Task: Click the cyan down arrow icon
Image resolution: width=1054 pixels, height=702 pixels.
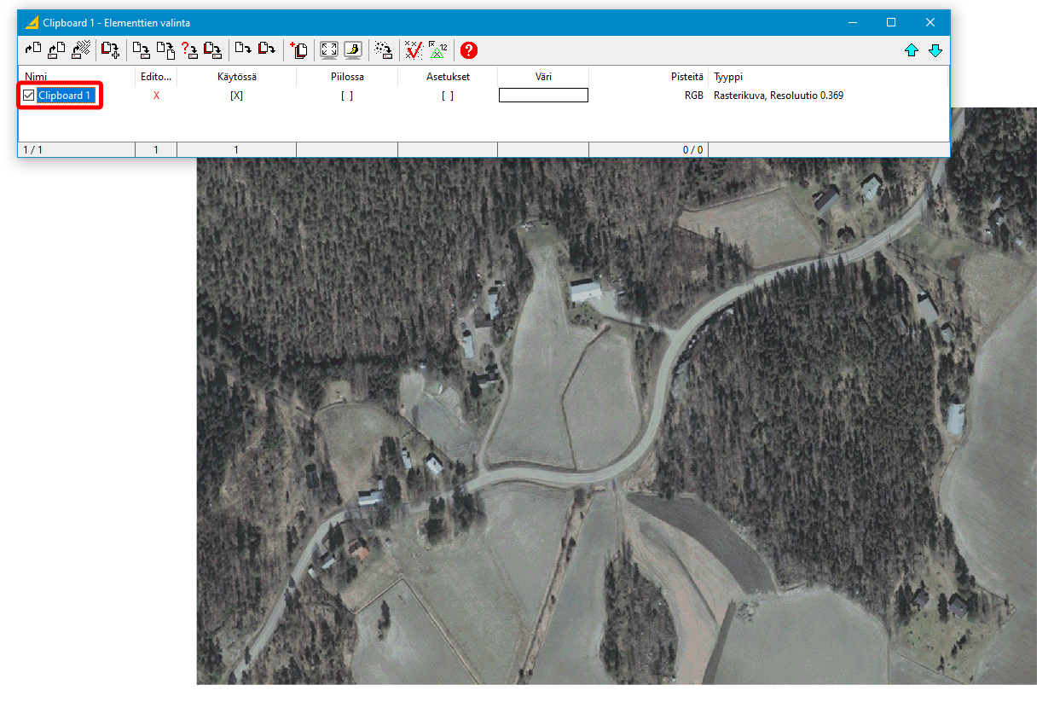Action: 935,50
